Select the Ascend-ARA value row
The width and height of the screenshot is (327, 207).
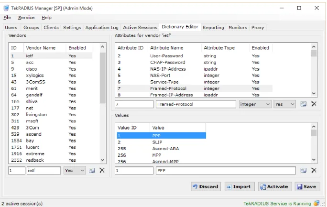click(x=161, y=149)
